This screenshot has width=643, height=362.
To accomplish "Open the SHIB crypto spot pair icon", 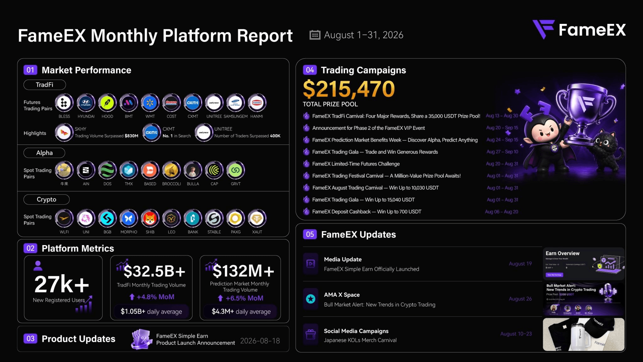I will tap(150, 218).
